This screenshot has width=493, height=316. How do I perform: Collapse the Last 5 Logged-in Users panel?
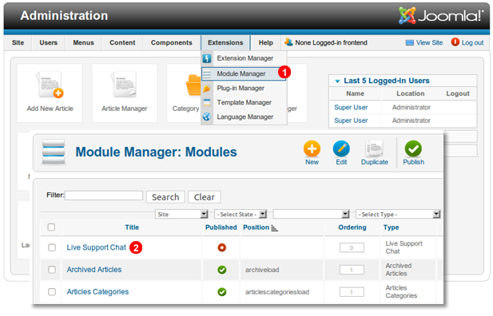point(337,81)
